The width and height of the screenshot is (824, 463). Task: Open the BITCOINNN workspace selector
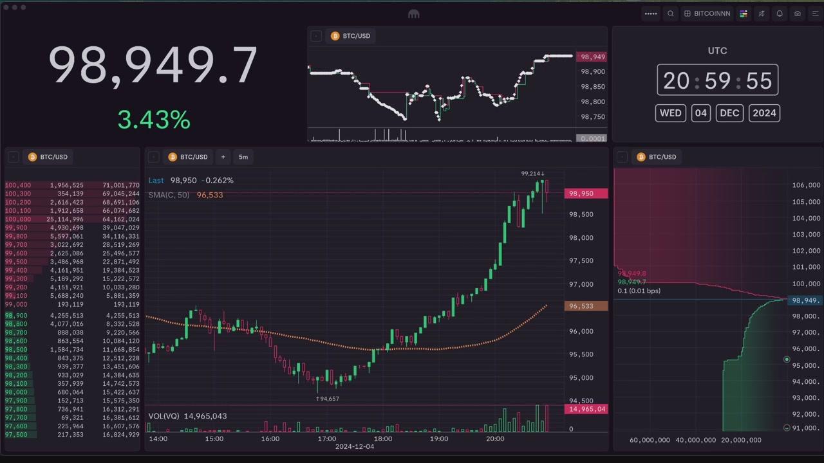(707, 14)
